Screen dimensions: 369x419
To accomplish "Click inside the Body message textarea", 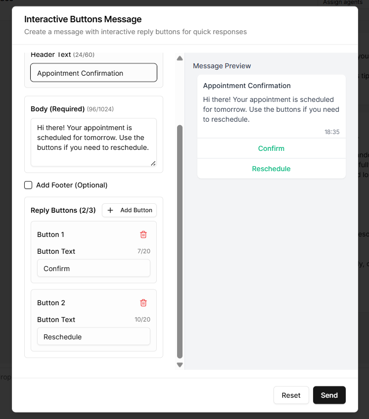I will pyautogui.click(x=93, y=141).
